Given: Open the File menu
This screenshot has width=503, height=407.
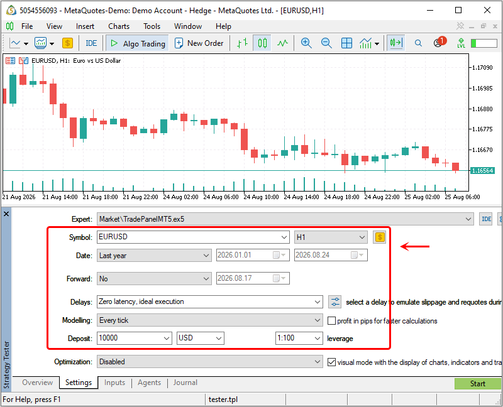Looking at the screenshot, I should coord(27,26).
